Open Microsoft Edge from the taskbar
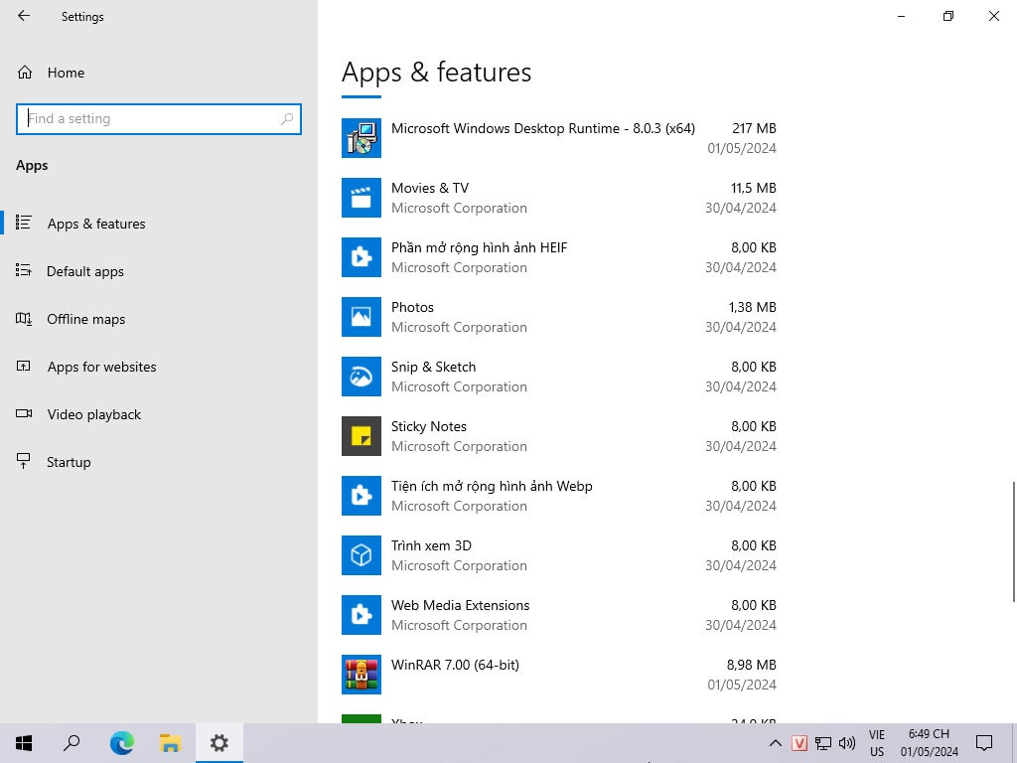1017x763 pixels. click(122, 742)
